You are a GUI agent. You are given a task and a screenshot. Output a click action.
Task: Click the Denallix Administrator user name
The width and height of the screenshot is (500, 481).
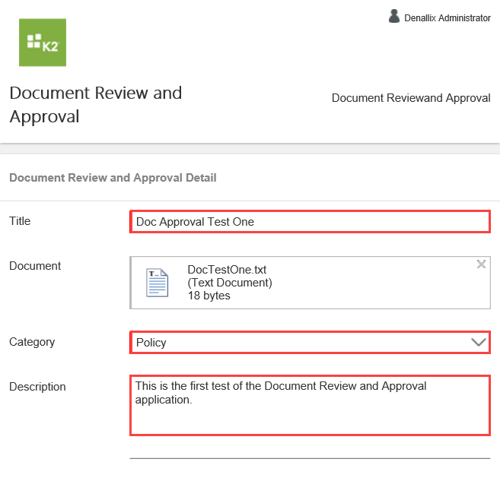point(447,18)
